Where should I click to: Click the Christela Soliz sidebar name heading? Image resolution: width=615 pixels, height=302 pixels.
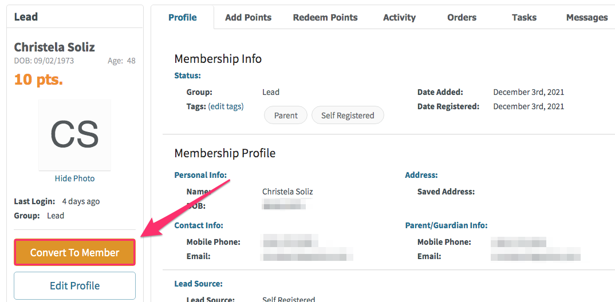(54, 47)
